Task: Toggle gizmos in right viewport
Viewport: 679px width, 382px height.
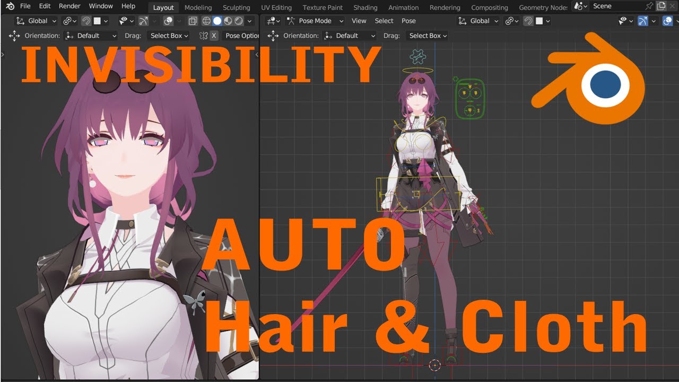Action: tap(643, 21)
